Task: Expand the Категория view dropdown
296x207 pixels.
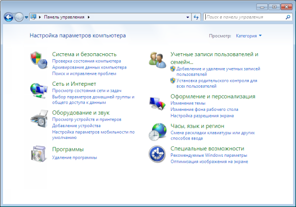Action: click(x=249, y=36)
